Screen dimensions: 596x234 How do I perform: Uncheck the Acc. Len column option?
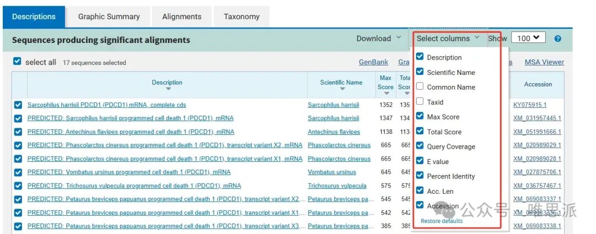419,190
